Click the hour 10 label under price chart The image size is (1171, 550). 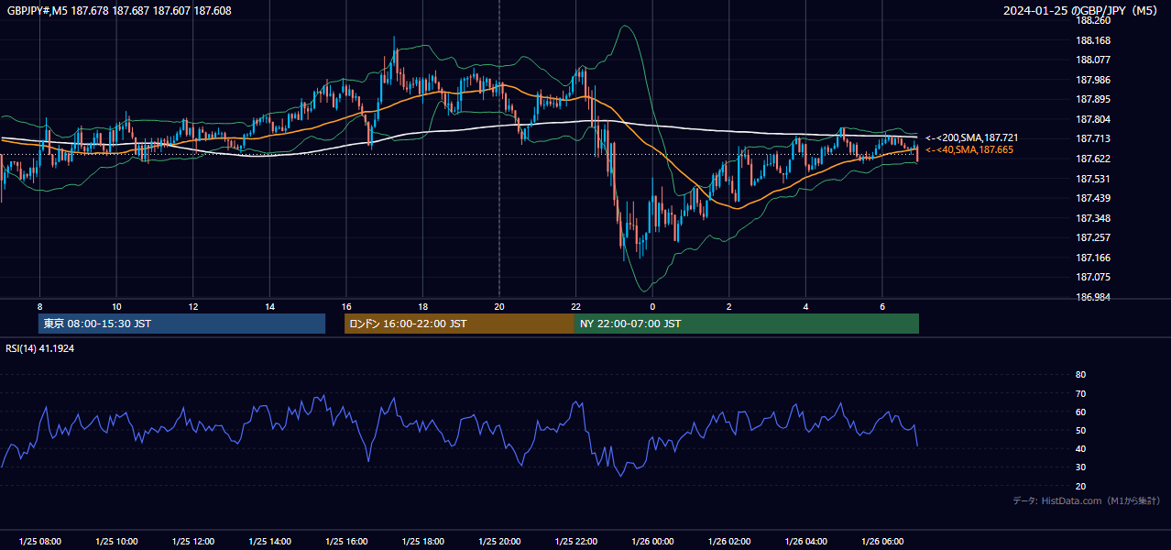(x=116, y=306)
